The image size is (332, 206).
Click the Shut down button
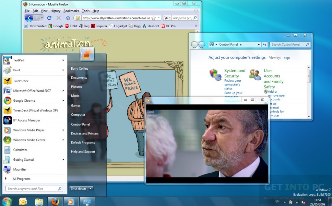click(x=78, y=189)
